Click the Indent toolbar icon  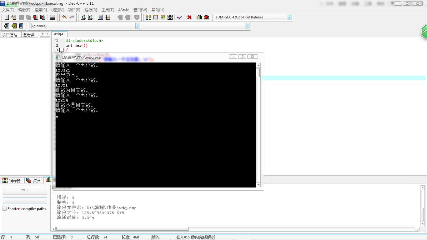pos(127,17)
